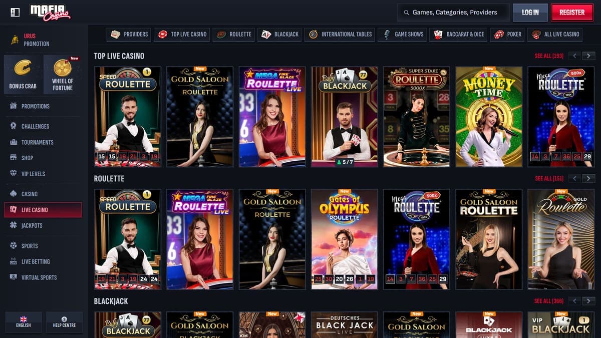
Task: Click the Casino spade icon in sidebar
Action: [x=14, y=194]
